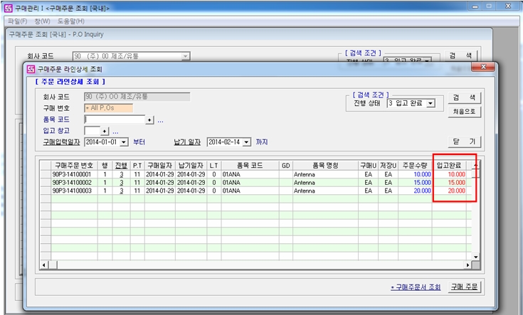Open the 구매주문서 조회 link
This screenshot has width=523, height=315.
(416, 287)
